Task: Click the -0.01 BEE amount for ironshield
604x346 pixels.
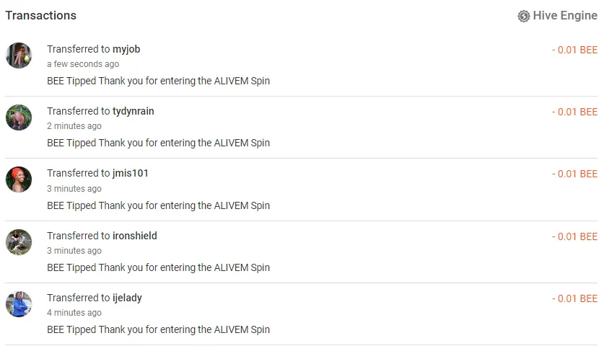Action: click(574, 236)
